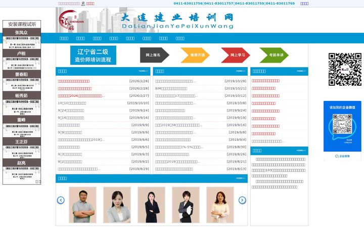Open course thumbnail under 董峰
Viewport: 364px width, 227px height.
coord(22,131)
